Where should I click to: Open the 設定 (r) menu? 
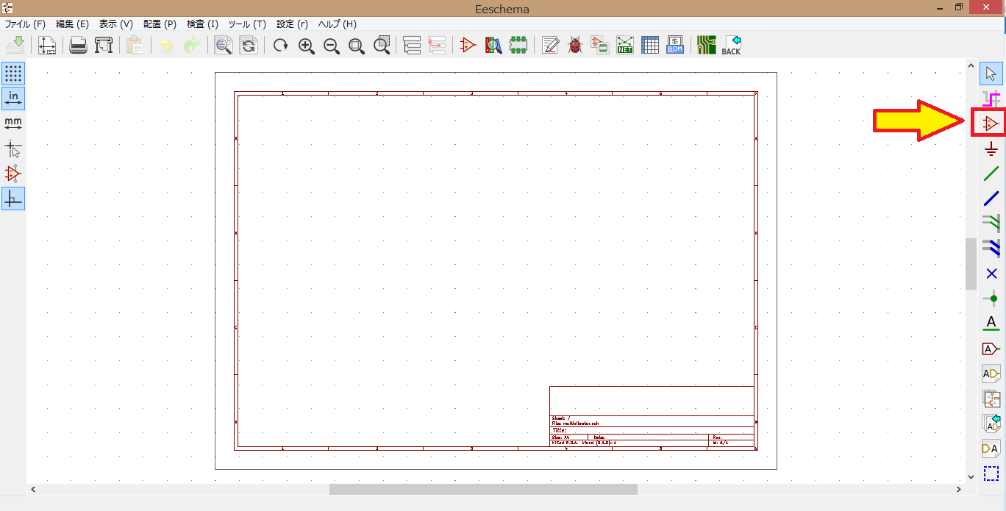[x=292, y=24]
